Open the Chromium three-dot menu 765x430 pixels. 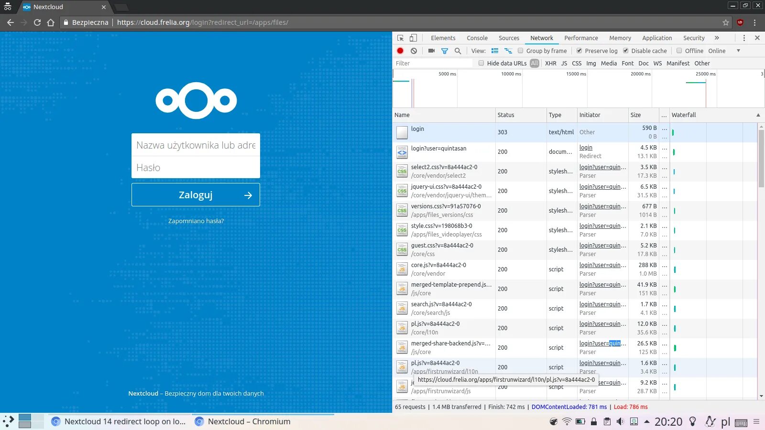[755, 22]
